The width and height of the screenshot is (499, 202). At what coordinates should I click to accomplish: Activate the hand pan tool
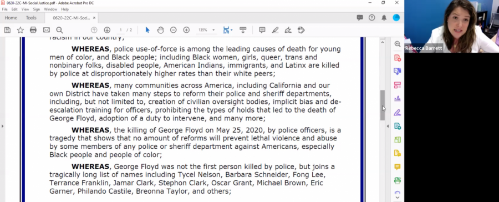click(160, 31)
